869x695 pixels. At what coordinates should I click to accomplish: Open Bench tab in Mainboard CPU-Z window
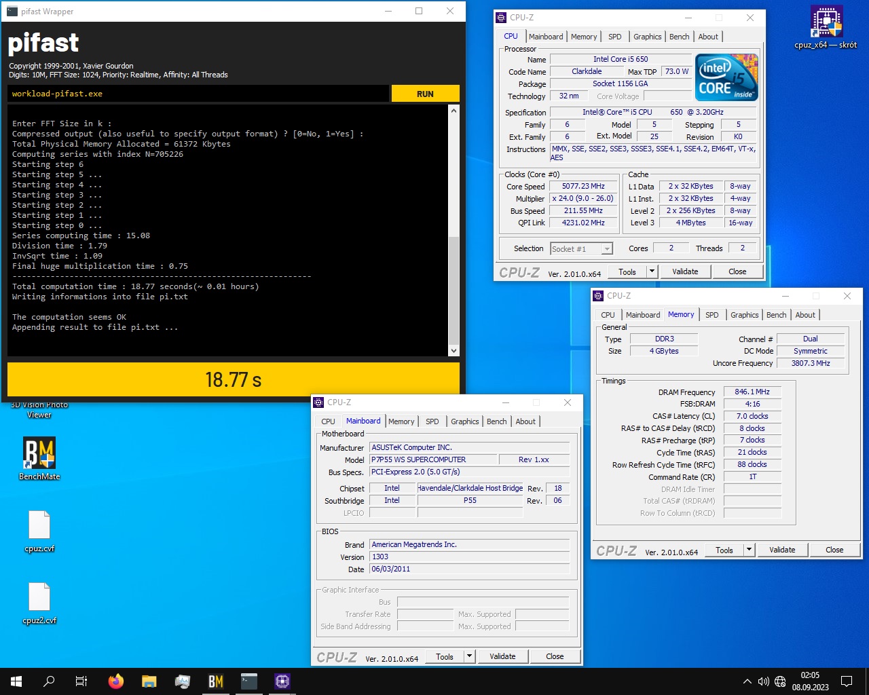tap(497, 421)
